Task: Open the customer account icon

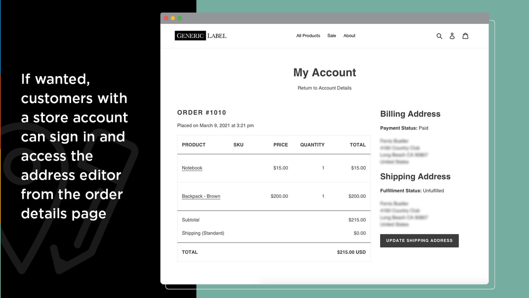Action: [x=452, y=36]
